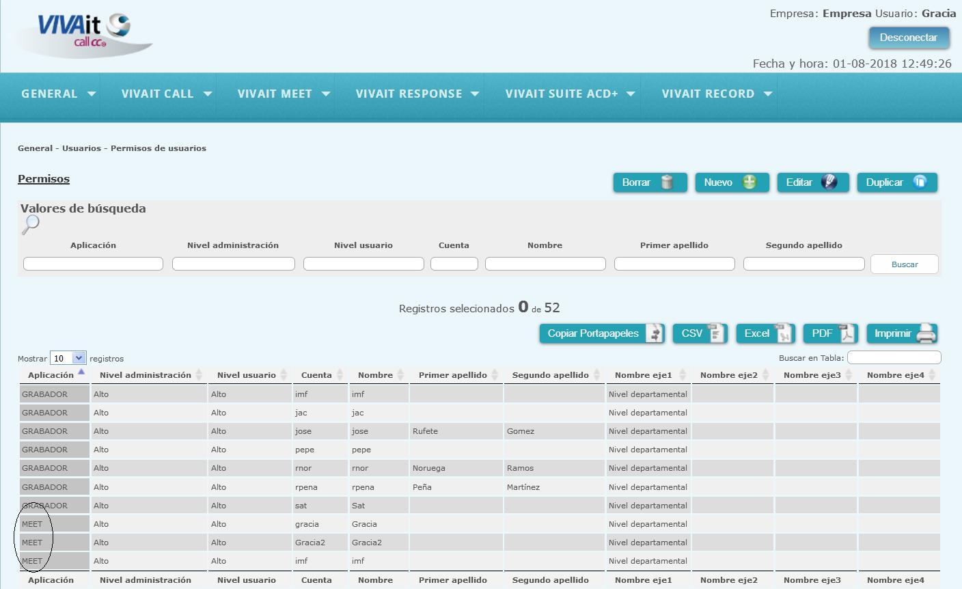
Task: Click the printer icon on Imprimir
Action: click(926, 333)
